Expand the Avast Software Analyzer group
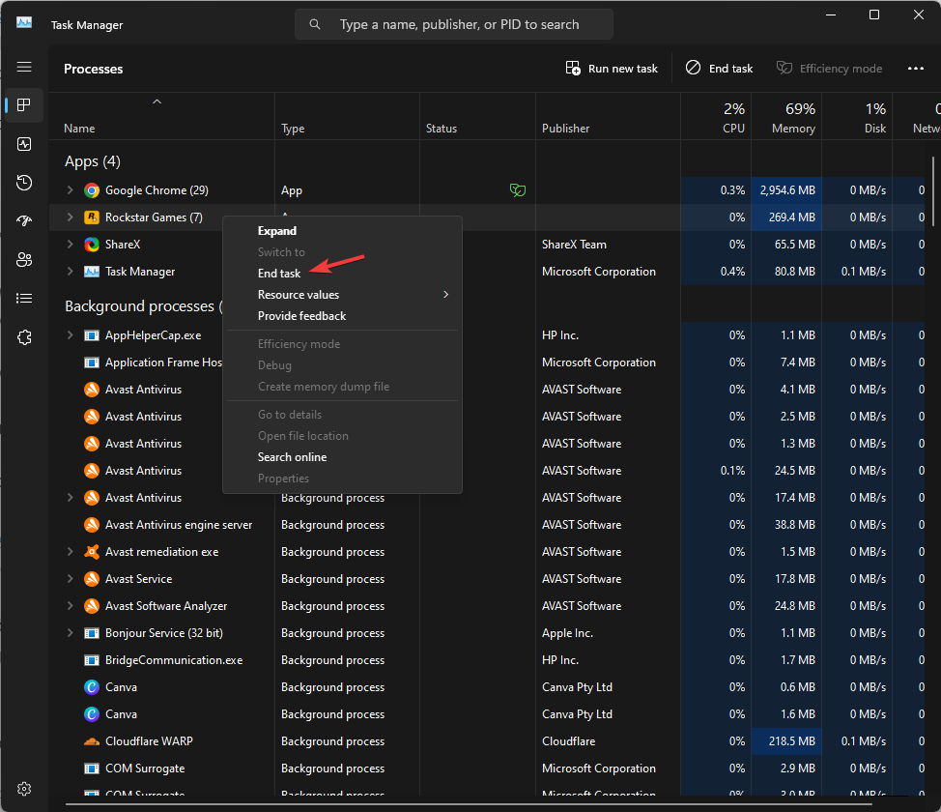Viewport: 941px width, 812px height. coord(71,606)
